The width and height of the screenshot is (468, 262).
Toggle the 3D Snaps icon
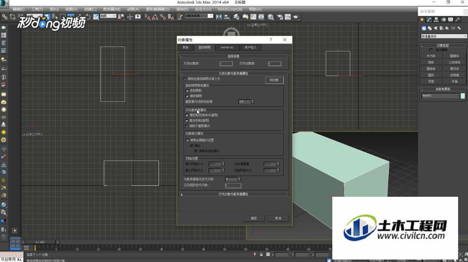(148, 17)
